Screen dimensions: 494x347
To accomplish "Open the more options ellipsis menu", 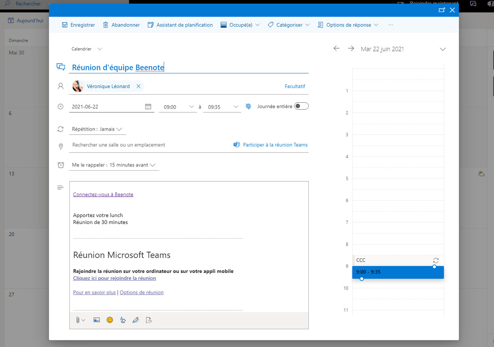I will [391, 25].
